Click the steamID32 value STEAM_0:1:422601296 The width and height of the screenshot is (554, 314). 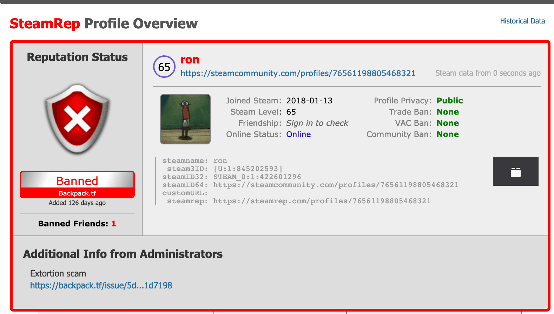(257, 177)
